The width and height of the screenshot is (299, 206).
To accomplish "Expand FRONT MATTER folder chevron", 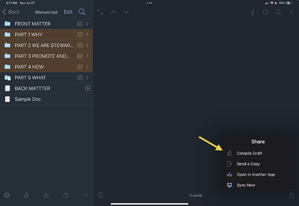I will (88, 24).
